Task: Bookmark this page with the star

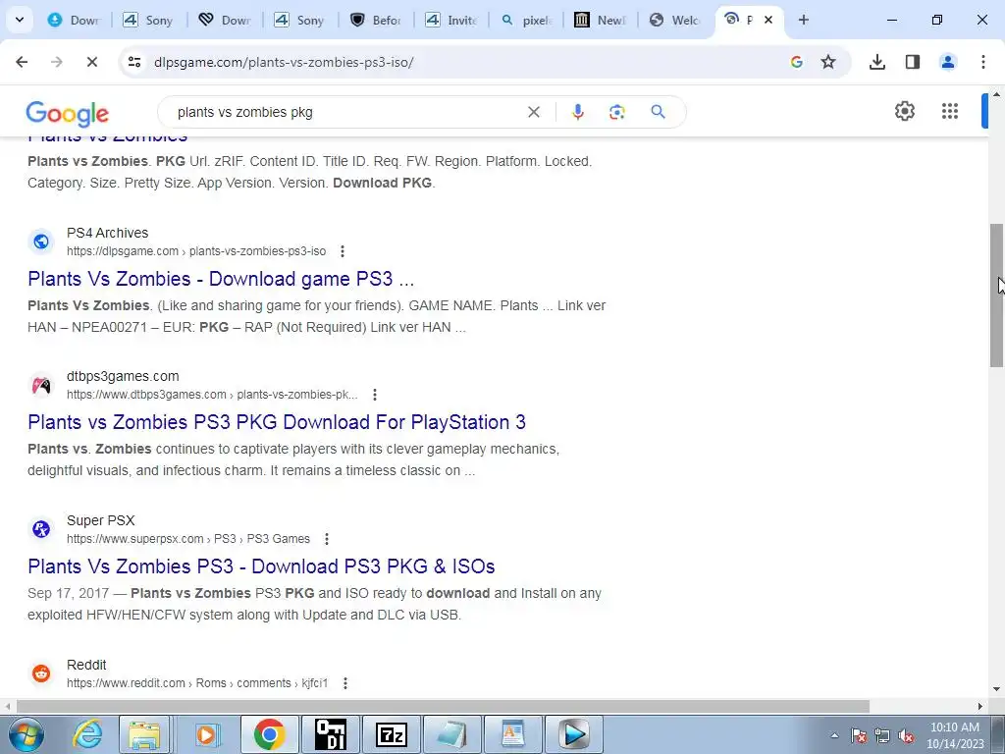Action: [828, 62]
